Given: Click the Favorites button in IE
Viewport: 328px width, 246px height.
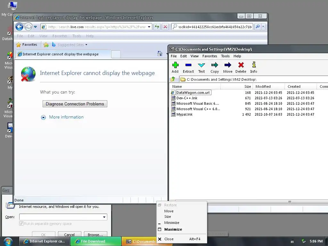Looking at the screenshot, I should [x=27, y=45].
